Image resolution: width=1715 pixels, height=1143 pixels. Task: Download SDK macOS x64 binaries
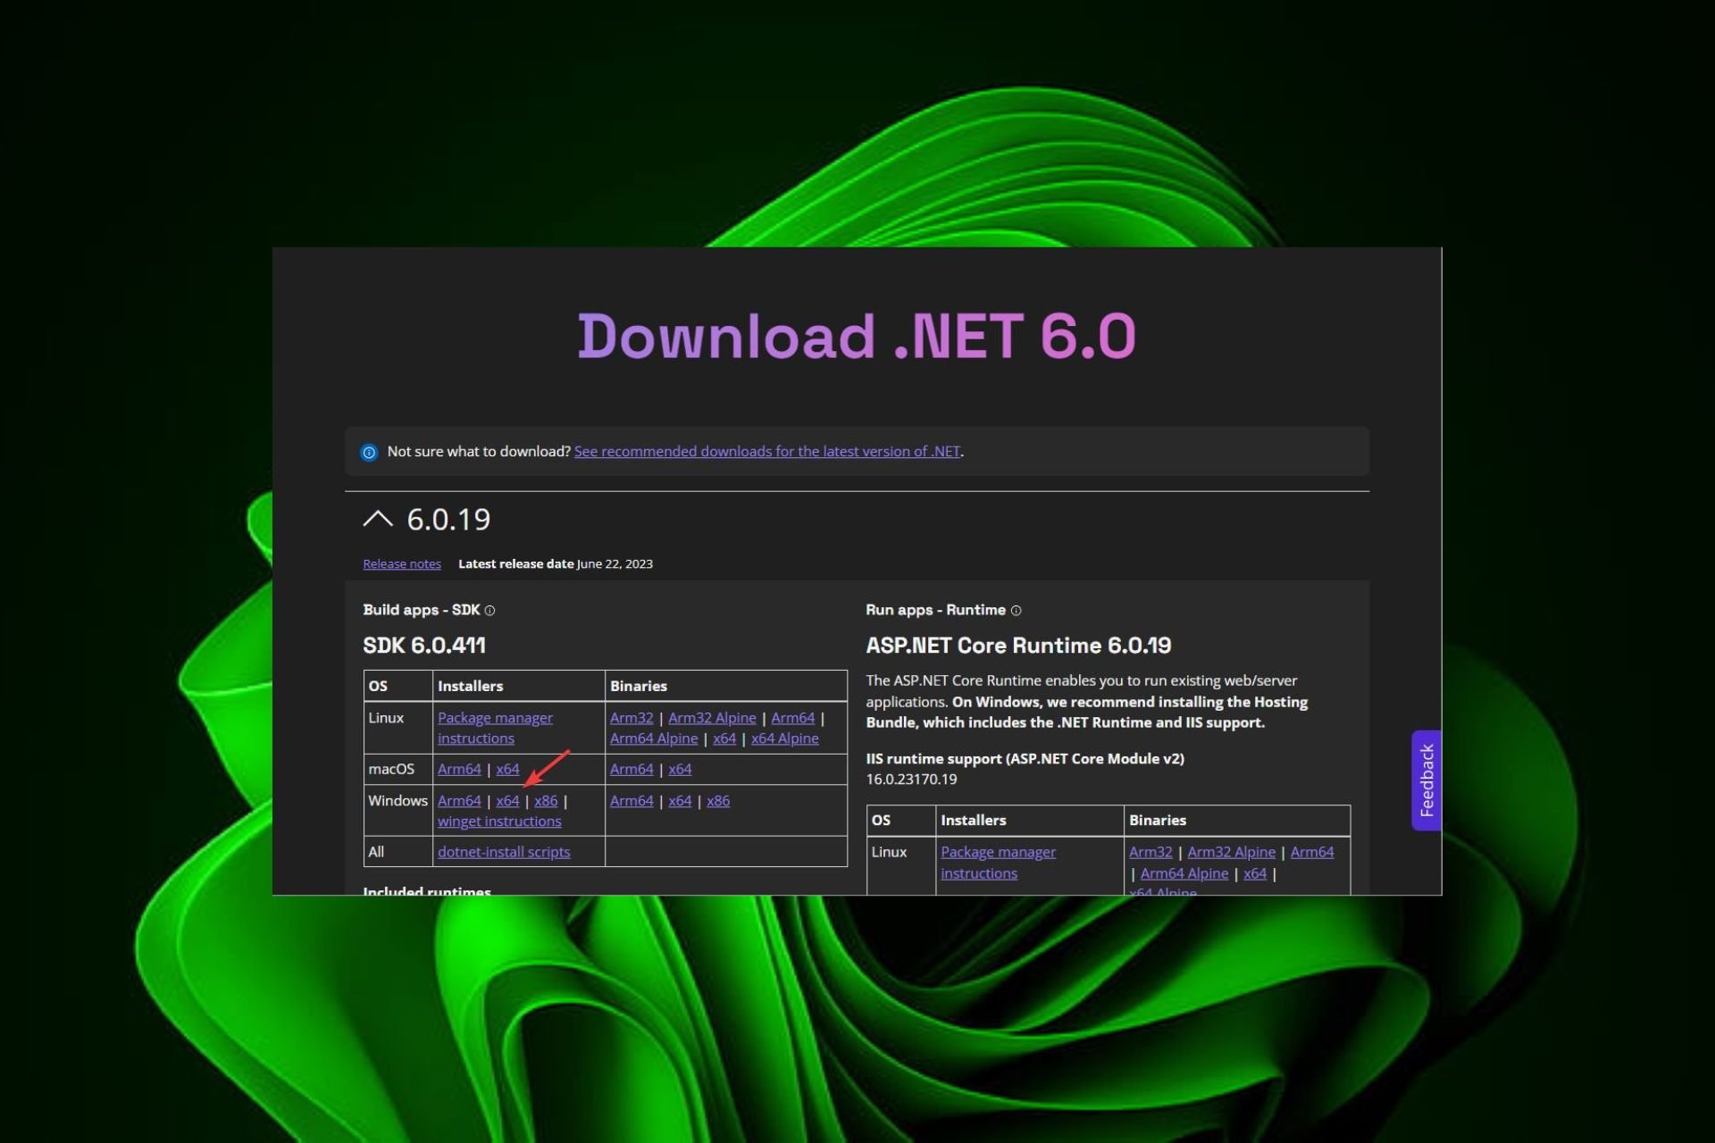(x=680, y=769)
